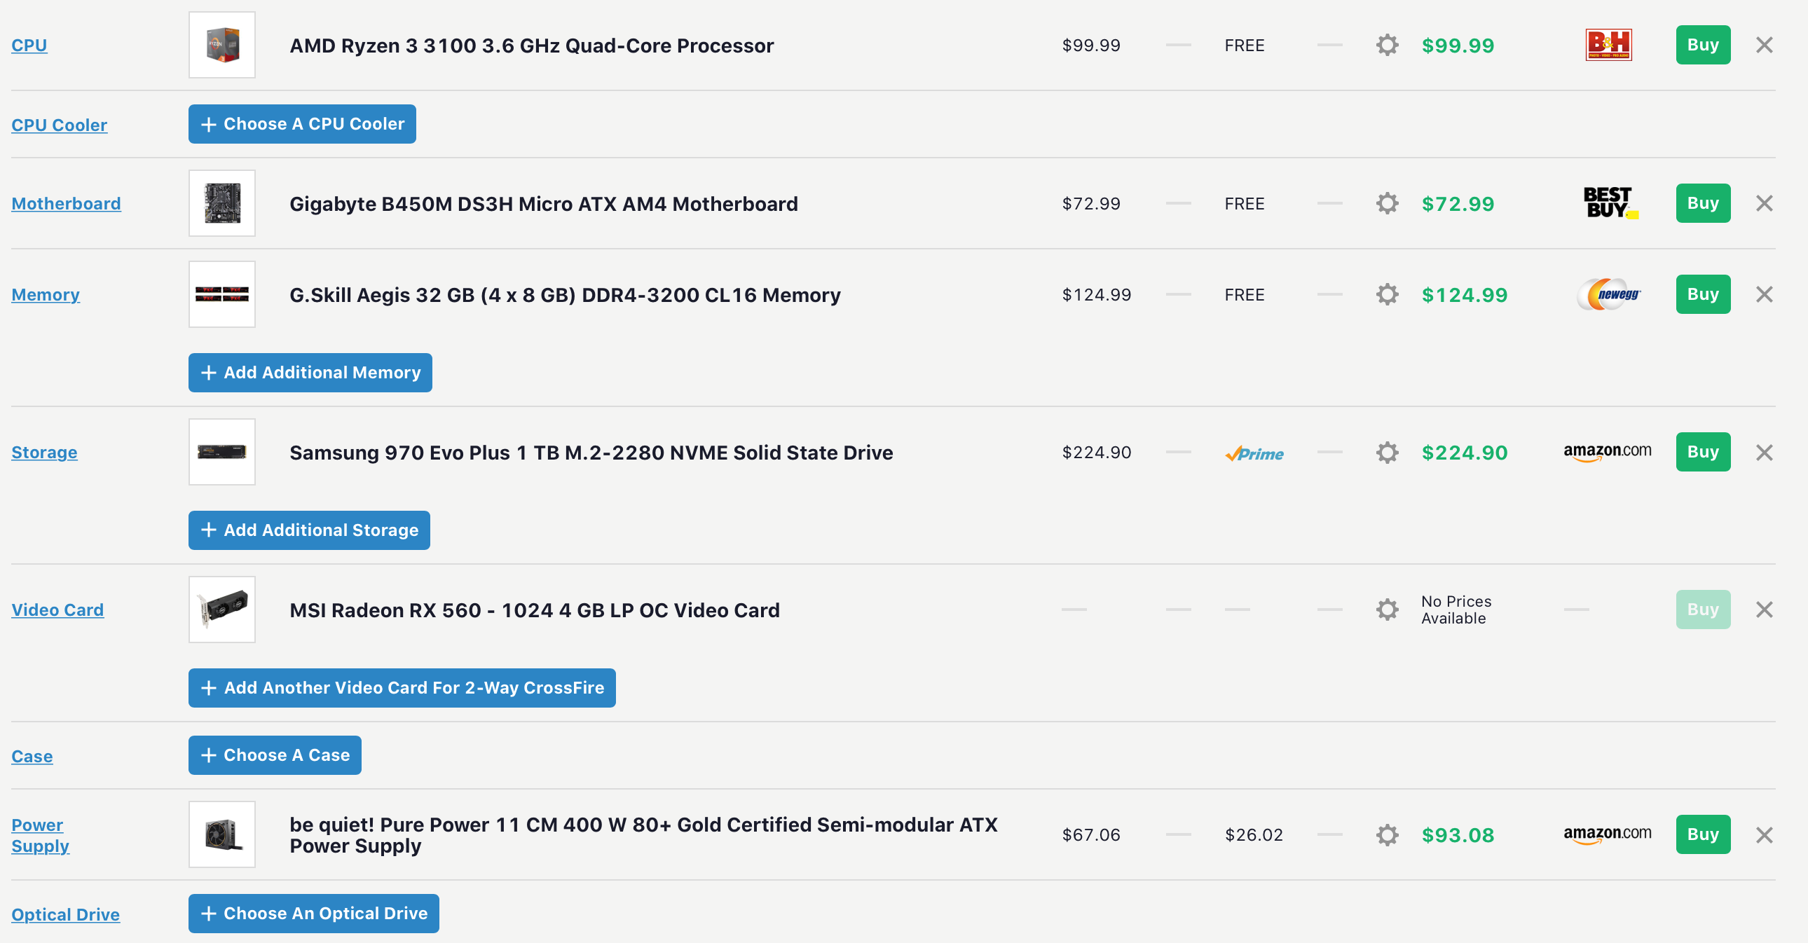This screenshot has height=943, width=1808.
Task: Remove the G.Skill Aegis memory
Action: (1764, 294)
